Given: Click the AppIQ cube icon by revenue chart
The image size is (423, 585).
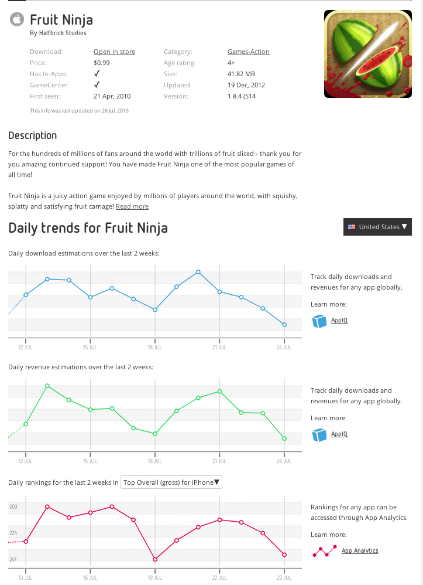Looking at the screenshot, I should 318,434.
